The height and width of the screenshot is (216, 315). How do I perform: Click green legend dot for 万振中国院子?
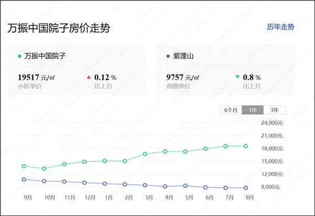coord(19,56)
